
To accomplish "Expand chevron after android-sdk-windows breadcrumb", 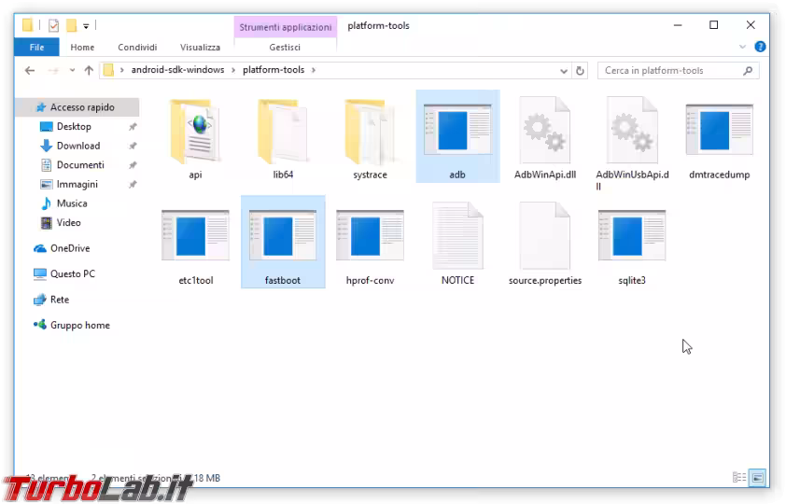I will (x=233, y=70).
